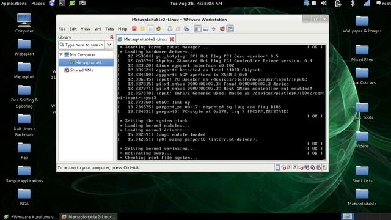Close the Metasploitable2-Linux tab

coord(172,39)
